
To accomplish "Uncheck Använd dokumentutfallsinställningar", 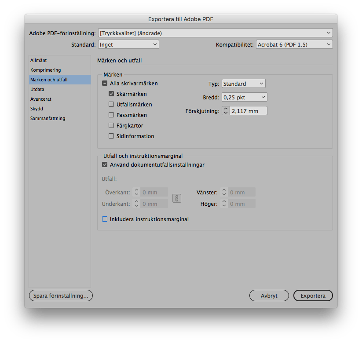I will tap(105, 164).
